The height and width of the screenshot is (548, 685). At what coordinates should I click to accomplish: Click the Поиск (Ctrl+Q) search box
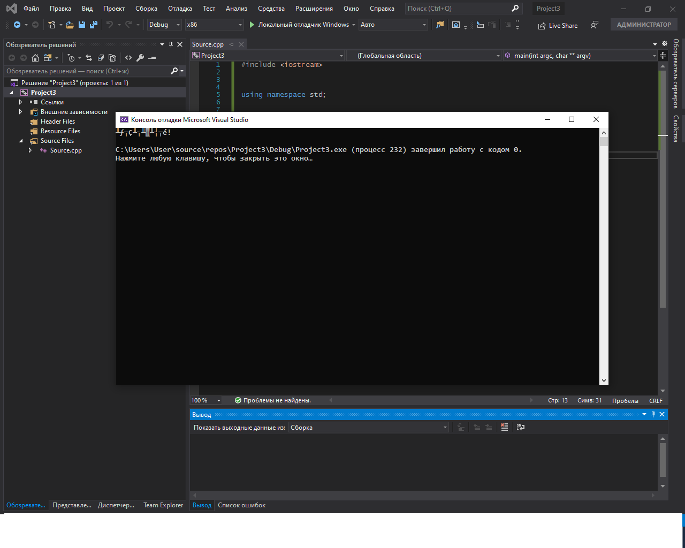[463, 9]
